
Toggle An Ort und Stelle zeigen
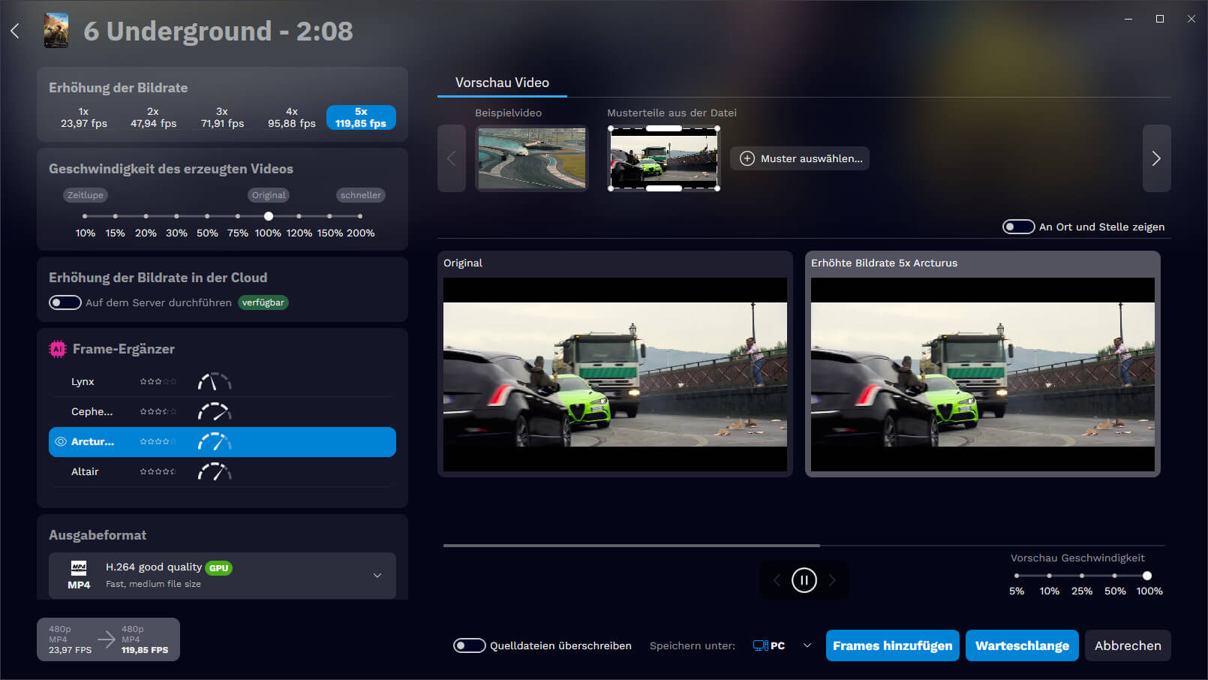[x=1018, y=227]
